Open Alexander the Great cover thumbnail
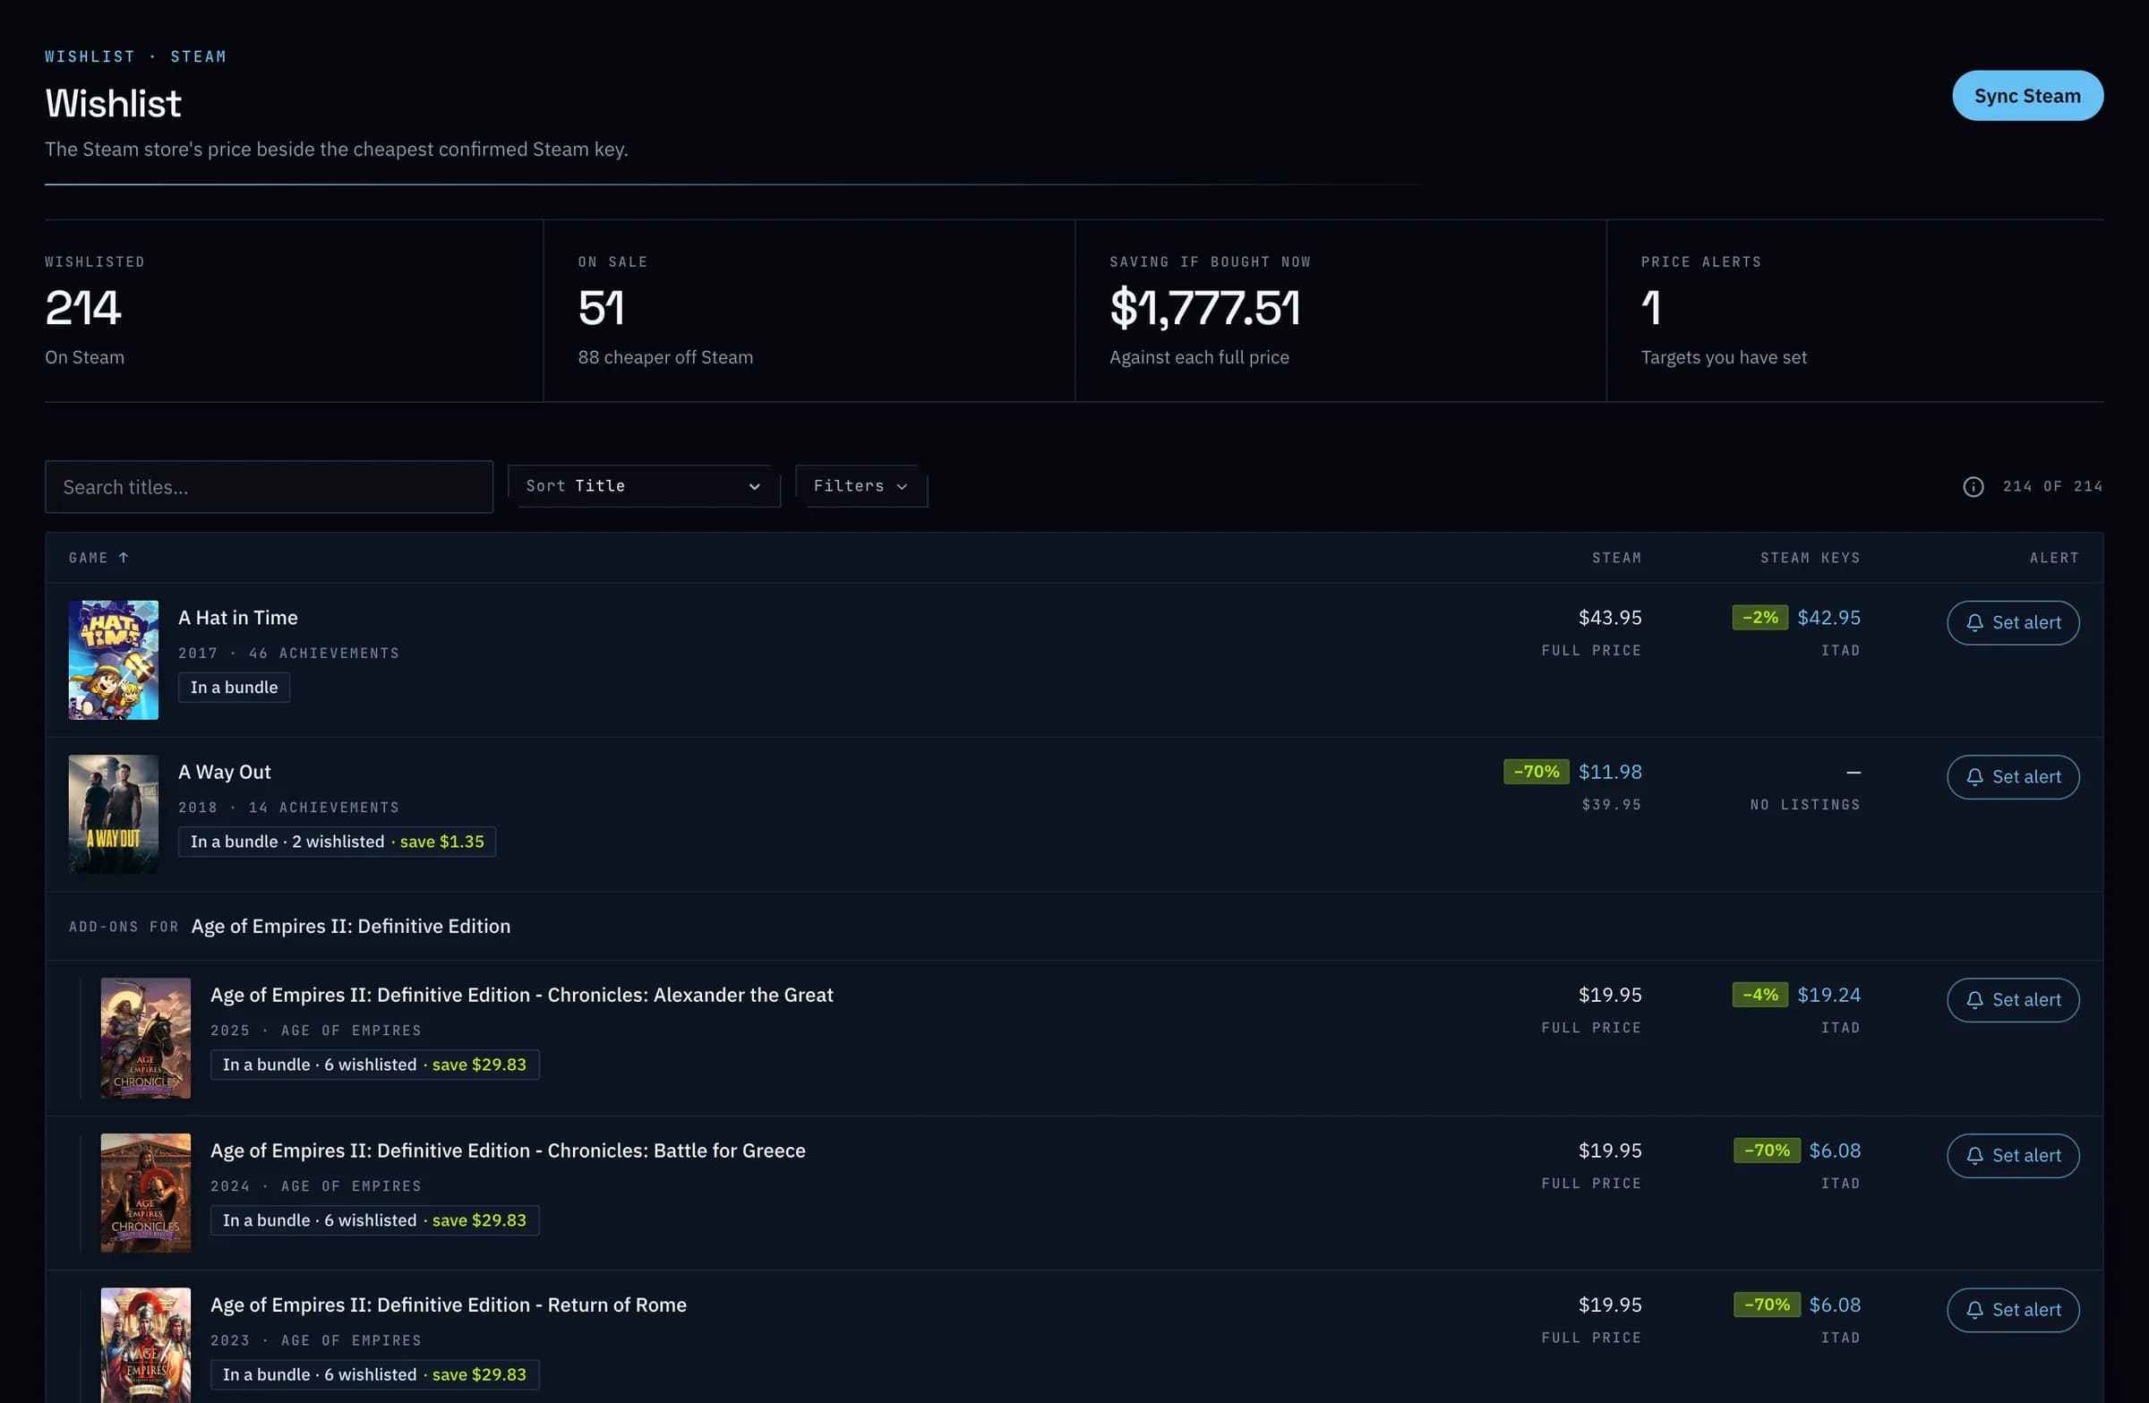 (x=145, y=1038)
